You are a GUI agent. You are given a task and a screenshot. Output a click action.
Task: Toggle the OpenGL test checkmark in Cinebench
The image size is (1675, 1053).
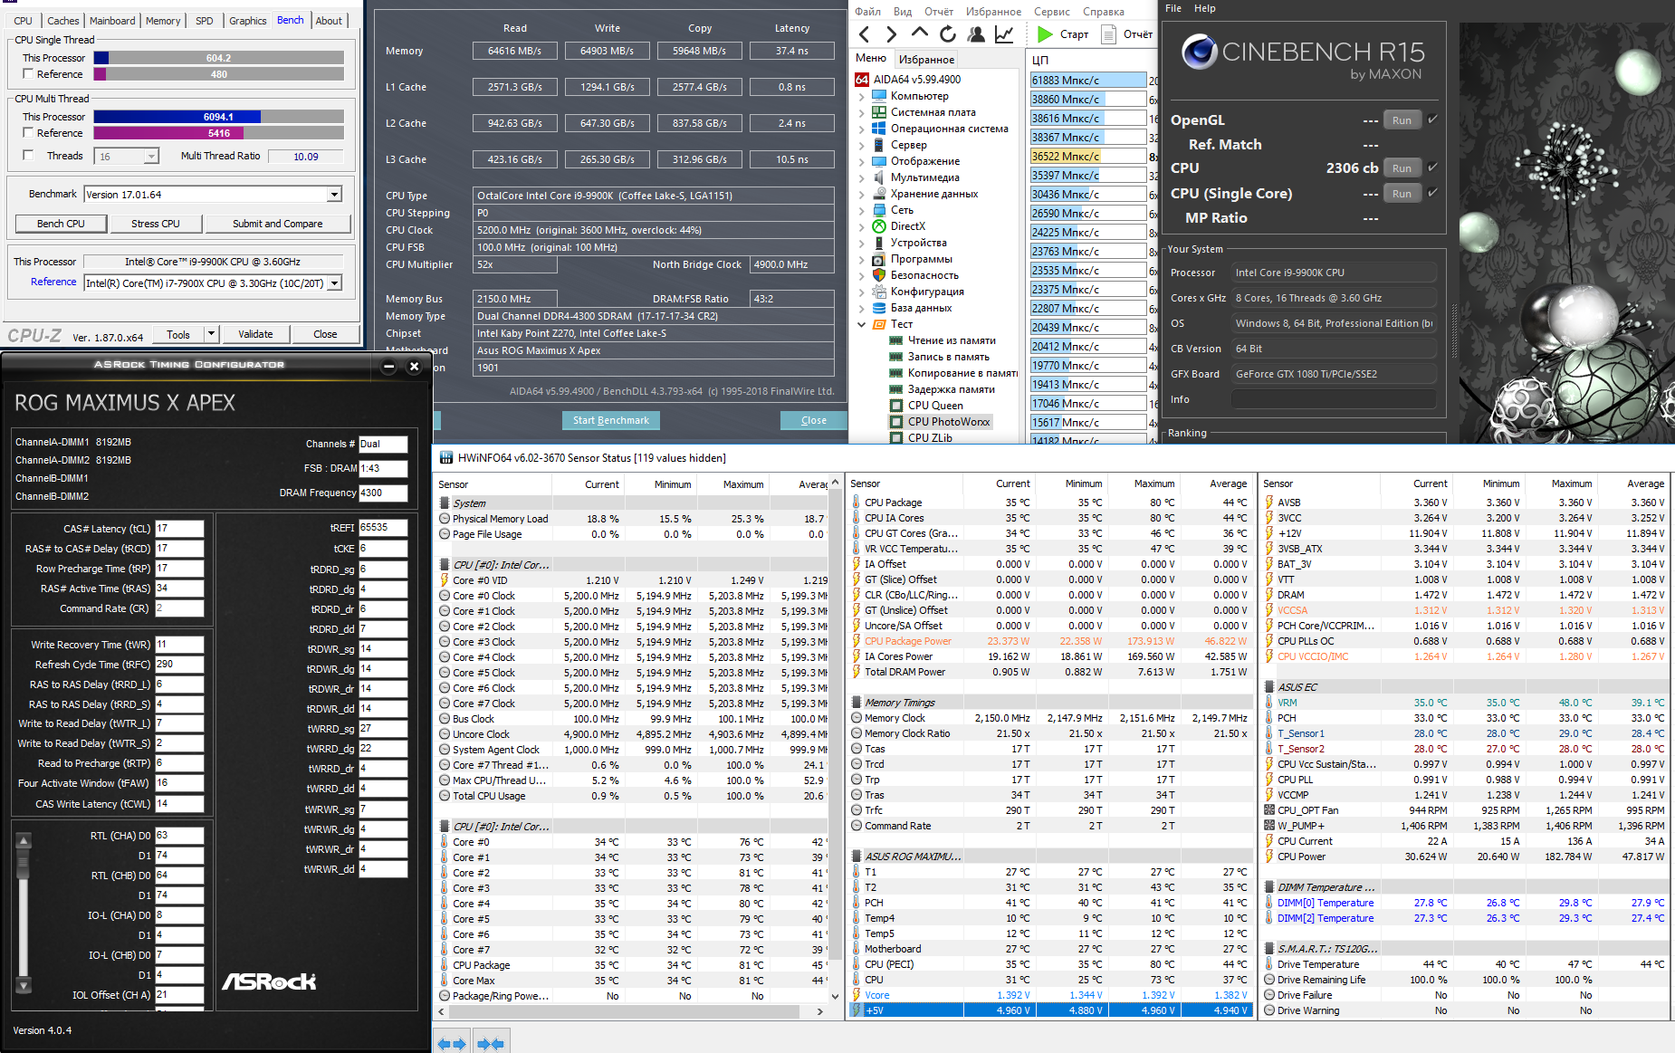[x=1433, y=120]
